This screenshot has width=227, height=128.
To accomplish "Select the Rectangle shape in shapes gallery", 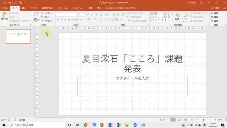I will pos(166,14).
